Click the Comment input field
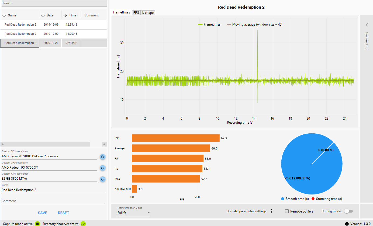This screenshot has height=226, width=373. pos(53,201)
